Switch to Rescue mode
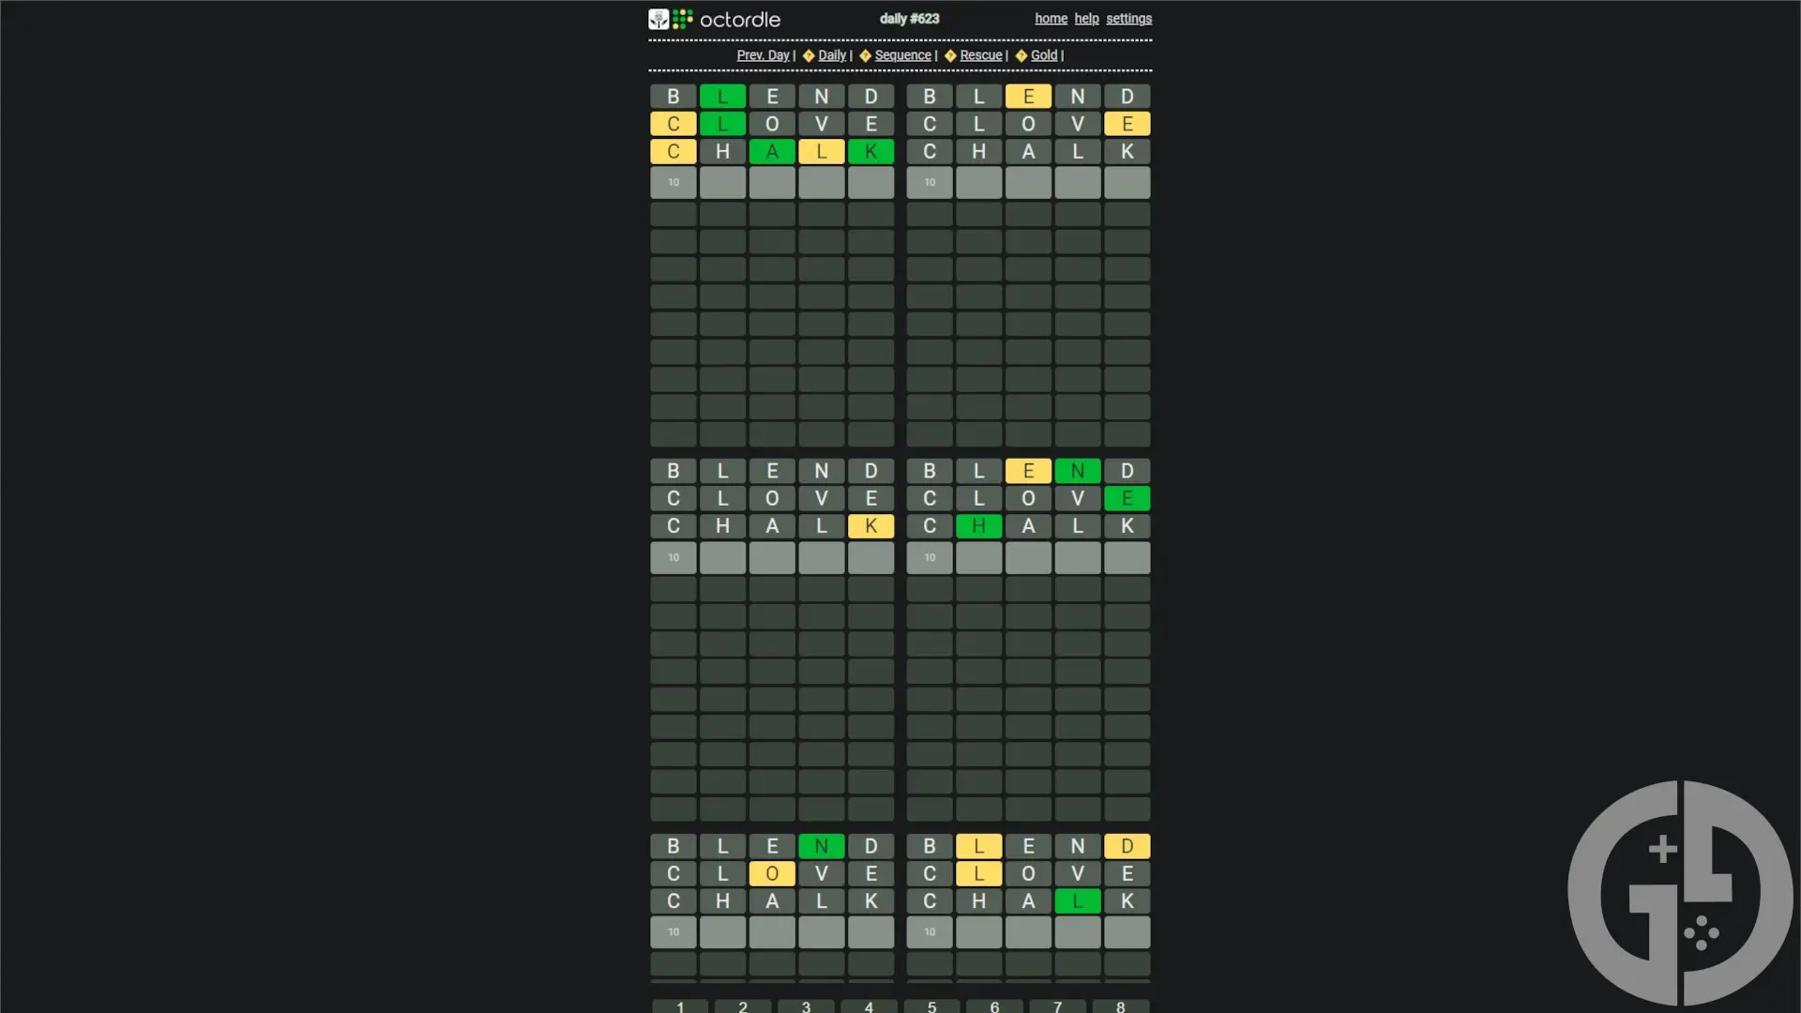The height and width of the screenshot is (1013, 1801). [980, 55]
